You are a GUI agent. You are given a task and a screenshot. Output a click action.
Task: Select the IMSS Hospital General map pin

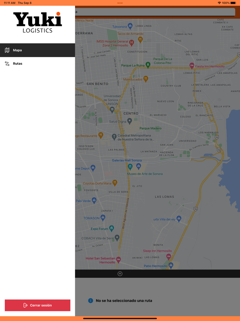[131, 43]
